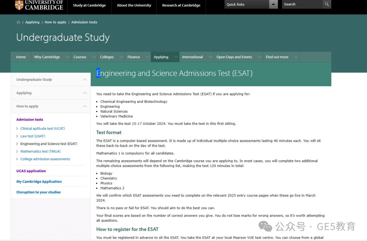Open Research at Cambridge menu
The width and height of the screenshot is (367, 241).
pyautogui.click(x=181, y=5)
